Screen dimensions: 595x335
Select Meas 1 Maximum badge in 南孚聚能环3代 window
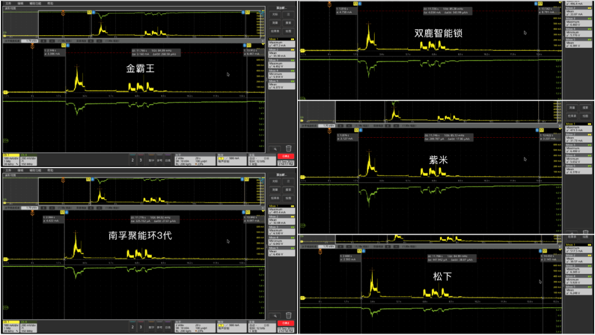[282, 209]
